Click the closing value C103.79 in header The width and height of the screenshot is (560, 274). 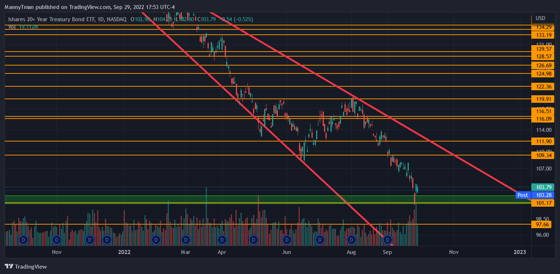point(207,19)
